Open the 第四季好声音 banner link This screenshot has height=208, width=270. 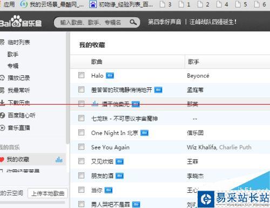click(x=164, y=22)
